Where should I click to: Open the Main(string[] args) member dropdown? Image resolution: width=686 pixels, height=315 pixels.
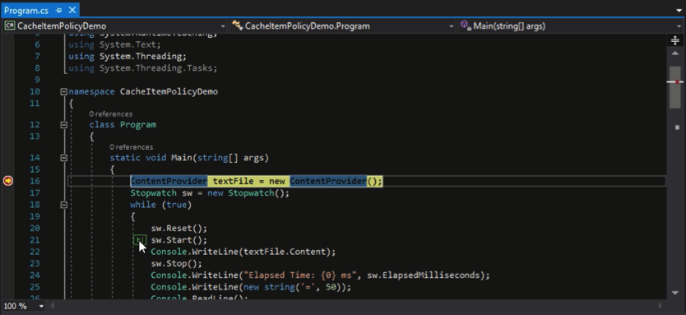(679, 26)
